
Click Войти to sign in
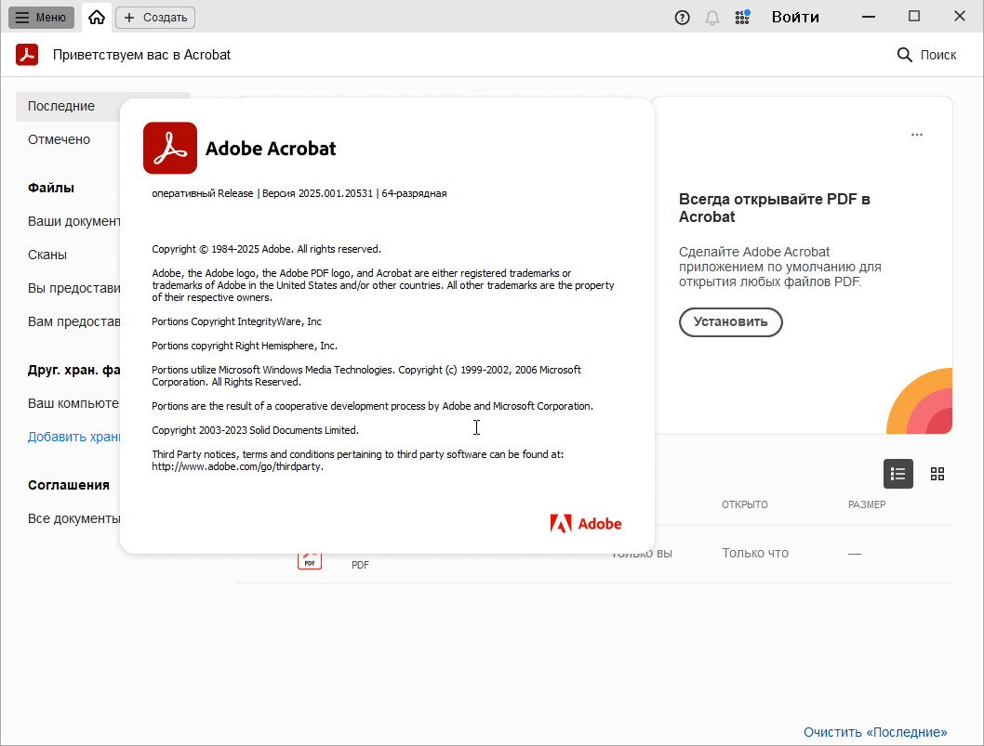(x=795, y=17)
